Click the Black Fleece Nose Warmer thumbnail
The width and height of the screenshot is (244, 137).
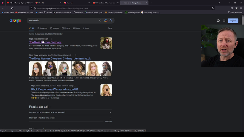click(106, 91)
